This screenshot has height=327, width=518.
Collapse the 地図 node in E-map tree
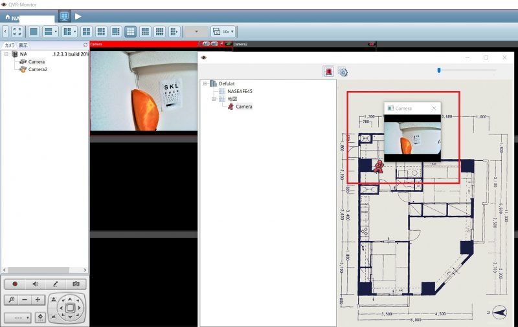[x=214, y=99]
